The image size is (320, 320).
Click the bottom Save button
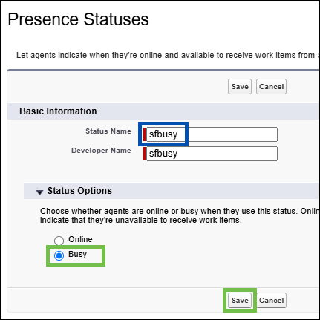point(240,301)
